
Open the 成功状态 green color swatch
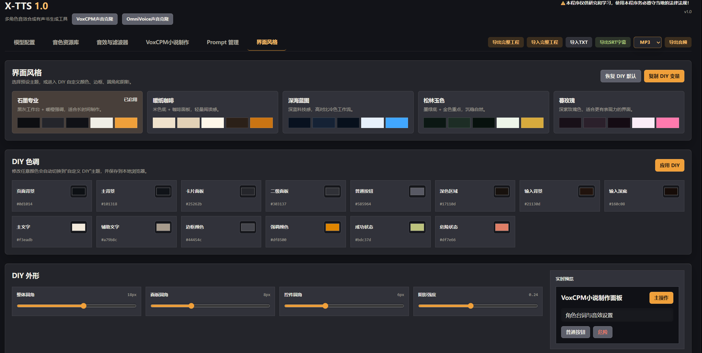[x=417, y=227]
